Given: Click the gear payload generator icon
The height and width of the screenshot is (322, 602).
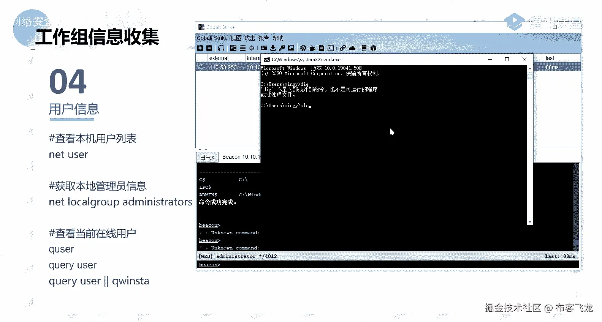Looking at the screenshot, I should pyautogui.click(x=303, y=48).
